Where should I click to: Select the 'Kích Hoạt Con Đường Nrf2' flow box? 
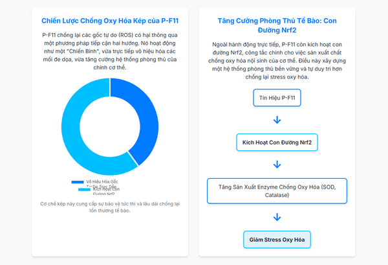277,142
